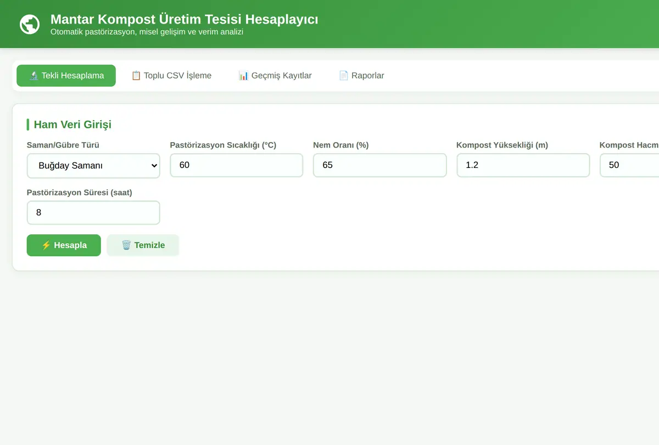The height and width of the screenshot is (445, 659).
Task: Focus the Pastörizasyon Sıcaklığı input field
Action: coord(237,165)
